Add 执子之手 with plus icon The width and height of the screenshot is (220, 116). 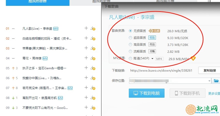86,68
